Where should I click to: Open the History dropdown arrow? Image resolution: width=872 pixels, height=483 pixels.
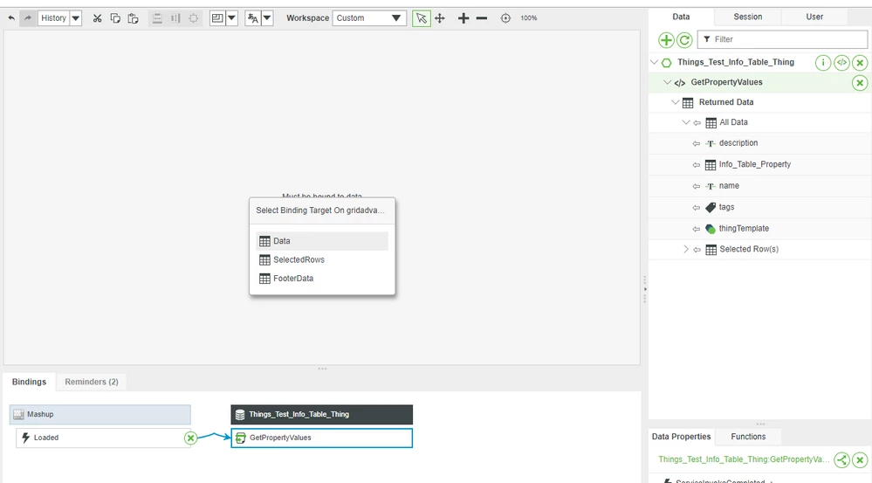click(76, 17)
